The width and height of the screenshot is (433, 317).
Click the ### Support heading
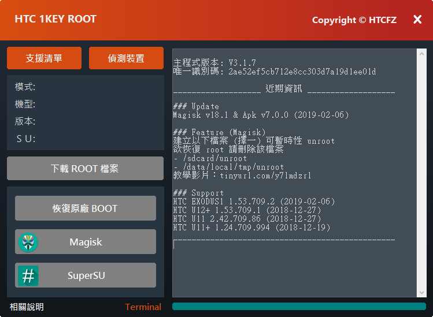point(198,193)
